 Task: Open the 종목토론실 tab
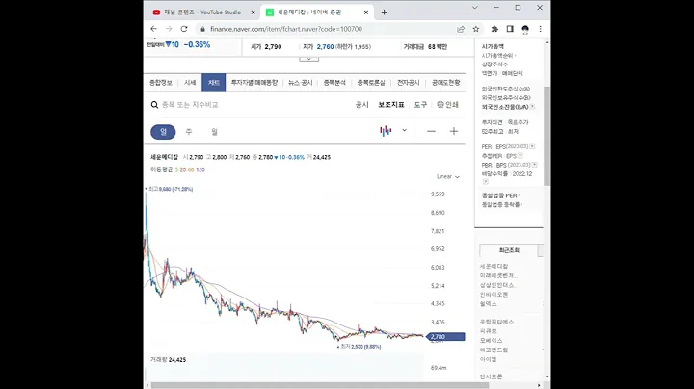tap(371, 83)
